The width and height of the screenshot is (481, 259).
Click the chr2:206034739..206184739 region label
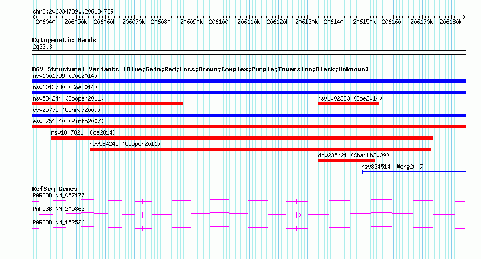pos(73,11)
